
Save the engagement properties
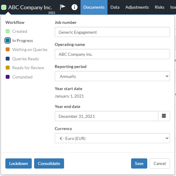pos(139,163)
